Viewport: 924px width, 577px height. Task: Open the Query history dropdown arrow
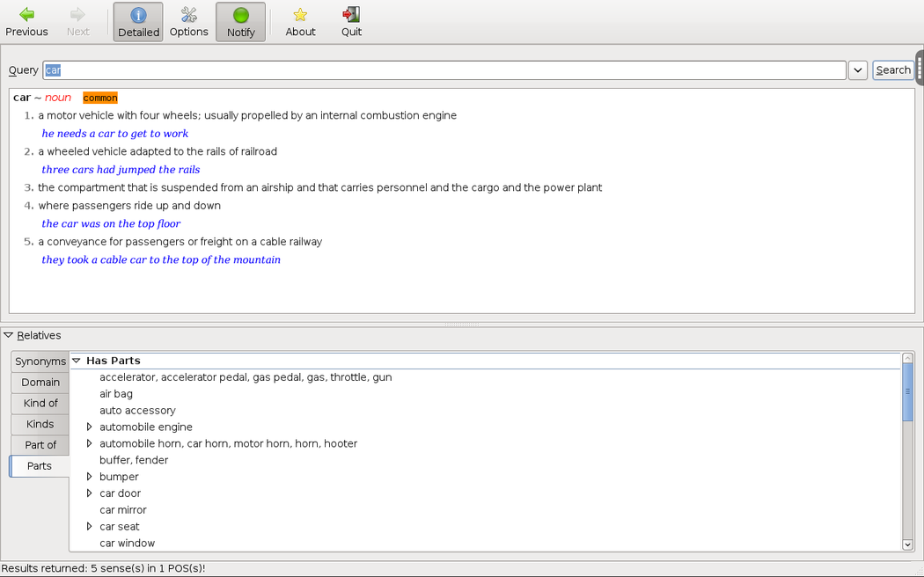point(858,70)
